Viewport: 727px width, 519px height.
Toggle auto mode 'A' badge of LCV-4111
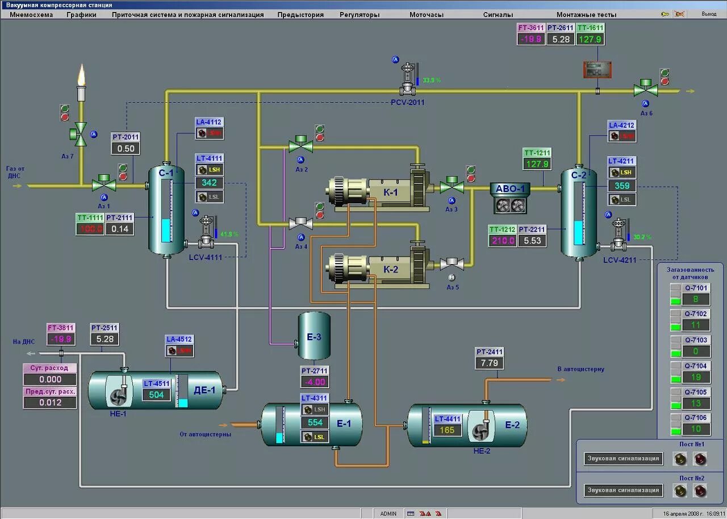click(196, 213)
